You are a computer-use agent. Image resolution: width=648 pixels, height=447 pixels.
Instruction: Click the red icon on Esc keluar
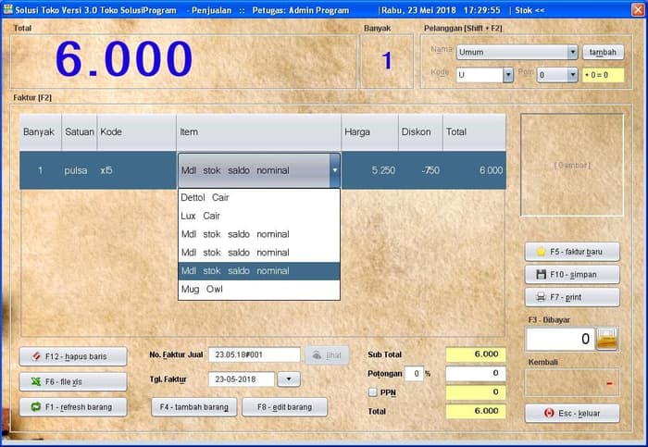[549, 413]
